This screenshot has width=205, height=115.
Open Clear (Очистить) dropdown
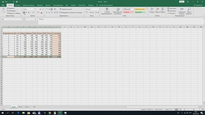tap(172, 13)
